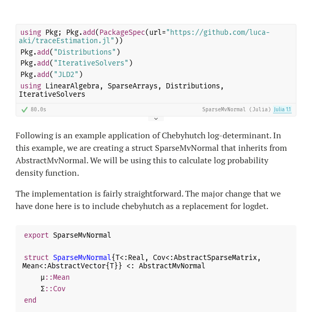Select the SparseMvNormal (Julia) runtime label

pyautogui.click(x=237, y=109)
